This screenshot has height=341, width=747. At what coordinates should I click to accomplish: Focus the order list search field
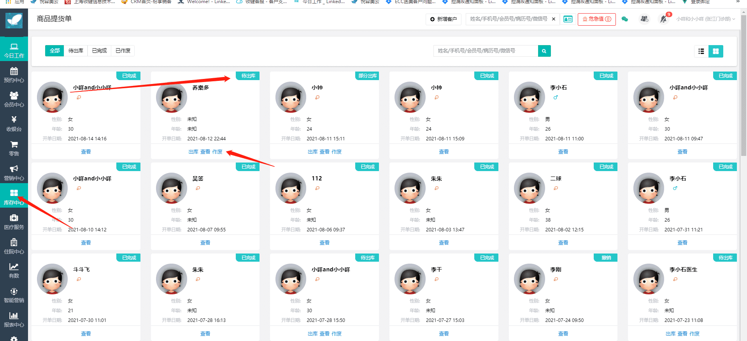coord(486,51)
